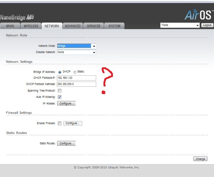
Task: Click the Network Settings heading
Action: (x=19, y=62)
